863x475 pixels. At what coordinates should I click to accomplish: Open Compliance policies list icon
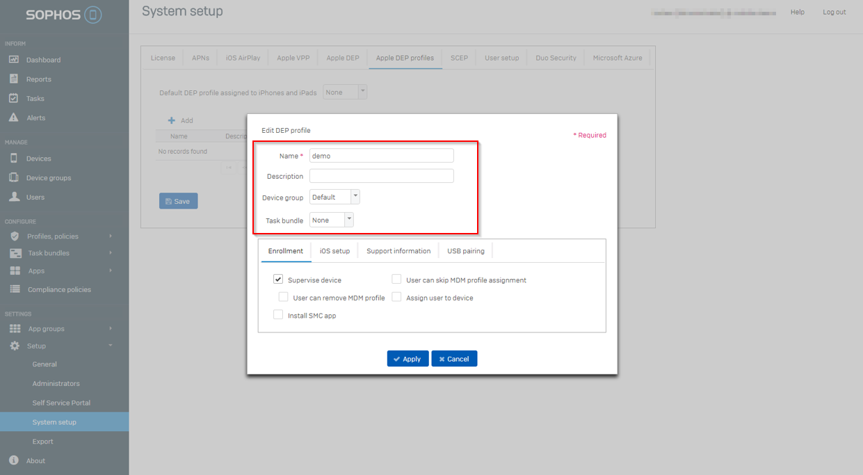click(x=15, y=289)
